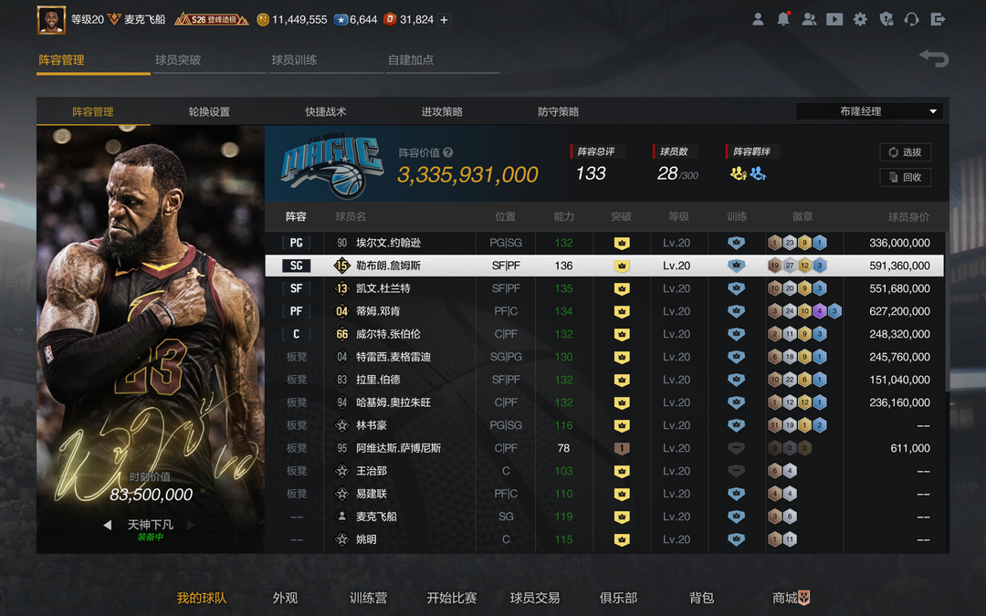This screenshot has height=616, width=986.
Task: Open 俱乐部 in the bottom menu
Action: pos(618,598)
